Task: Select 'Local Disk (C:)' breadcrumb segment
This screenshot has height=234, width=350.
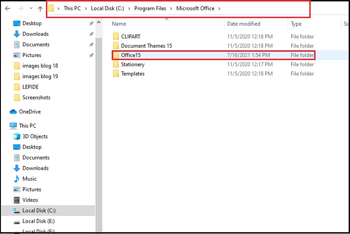Action: pos(107,8)
